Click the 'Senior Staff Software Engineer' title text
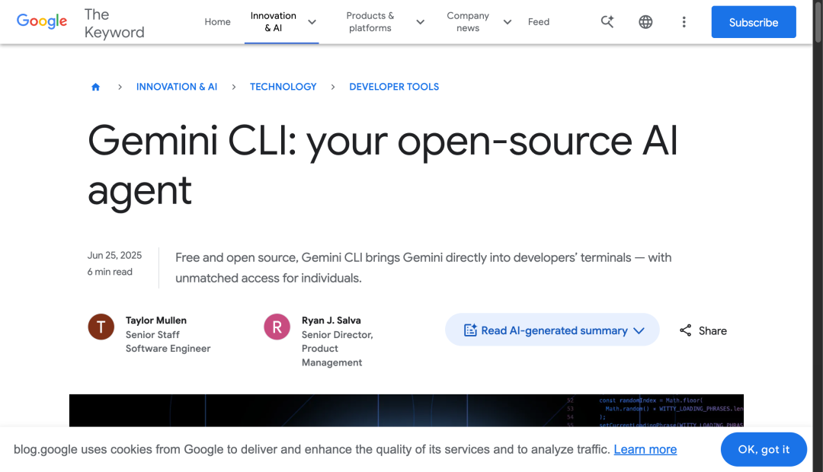 pos(168,341)
